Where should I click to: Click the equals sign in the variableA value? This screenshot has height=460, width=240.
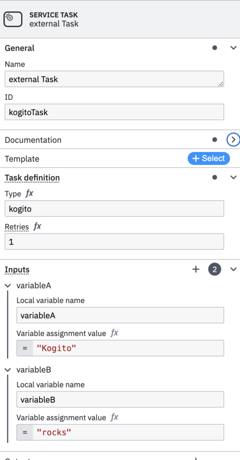pyautogui.click(x=25, y=348)
